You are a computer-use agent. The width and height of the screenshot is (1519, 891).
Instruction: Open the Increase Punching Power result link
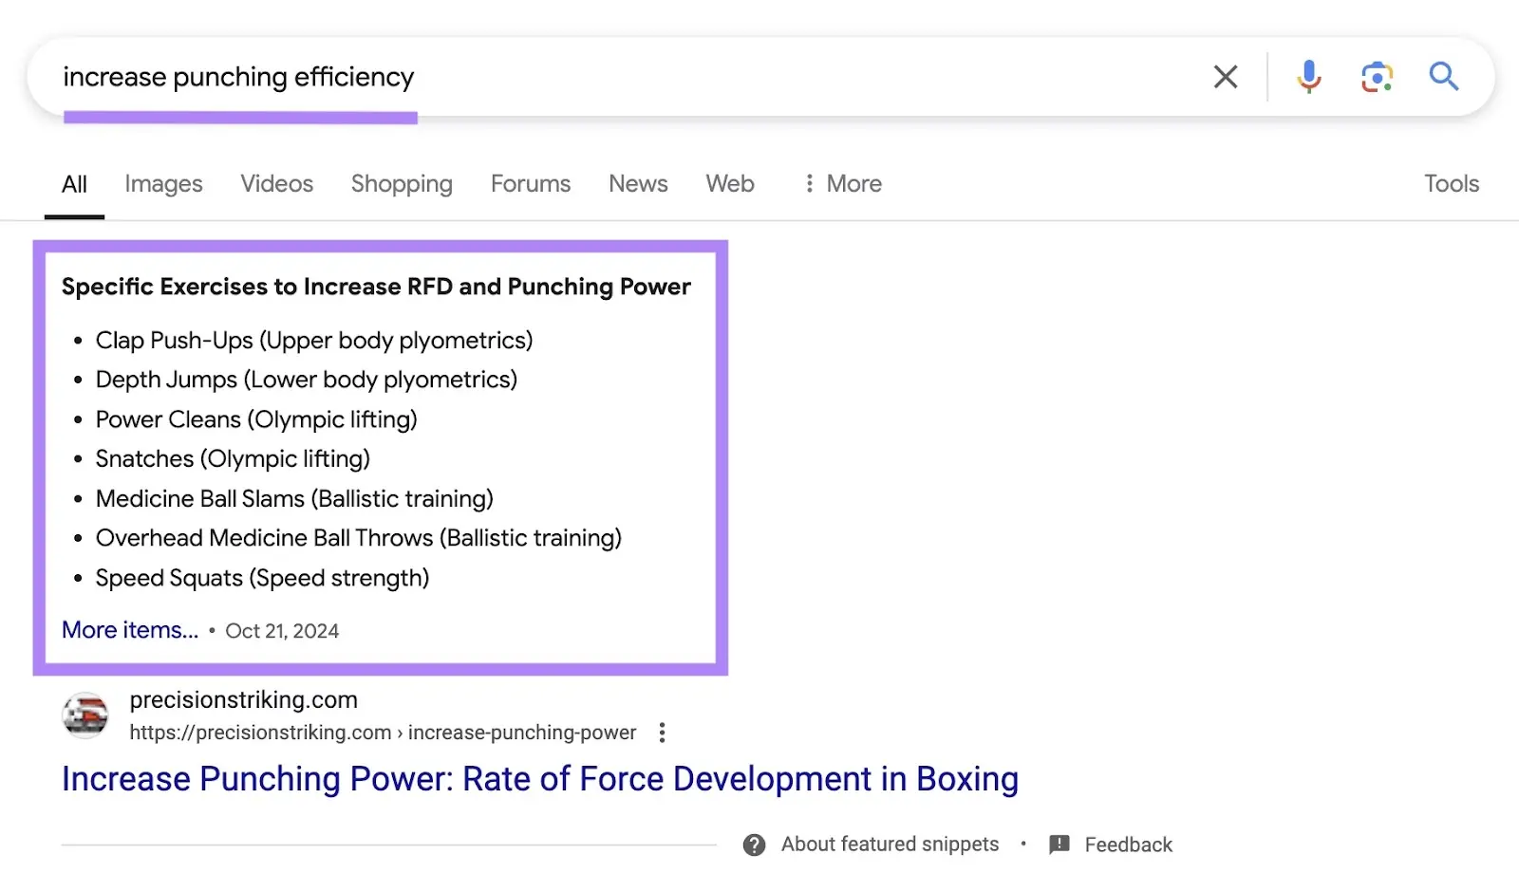point(539,778)
